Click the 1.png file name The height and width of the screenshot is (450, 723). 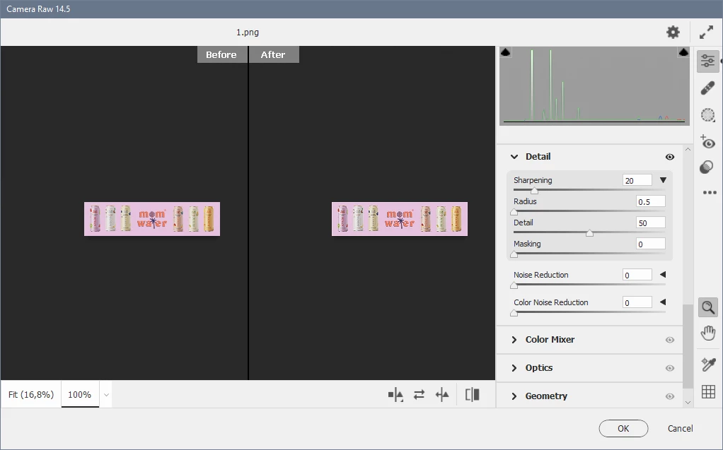click(248, 32)
